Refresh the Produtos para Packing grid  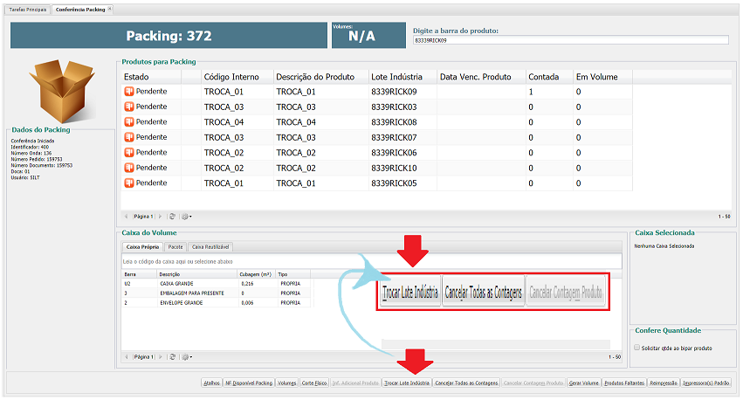point(173,216)
